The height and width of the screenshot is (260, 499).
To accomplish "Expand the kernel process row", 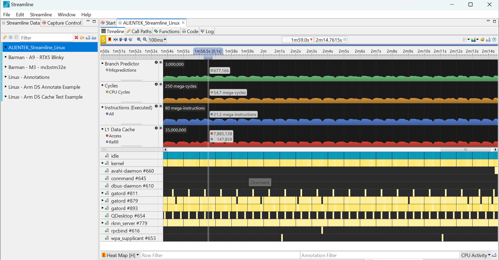I will coord(102,163).
